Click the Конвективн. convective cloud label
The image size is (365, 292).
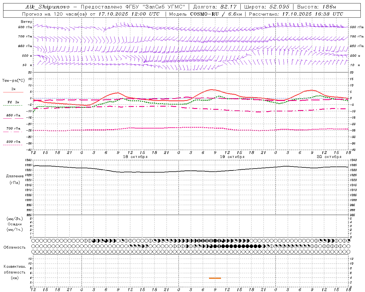coord(15,267)
